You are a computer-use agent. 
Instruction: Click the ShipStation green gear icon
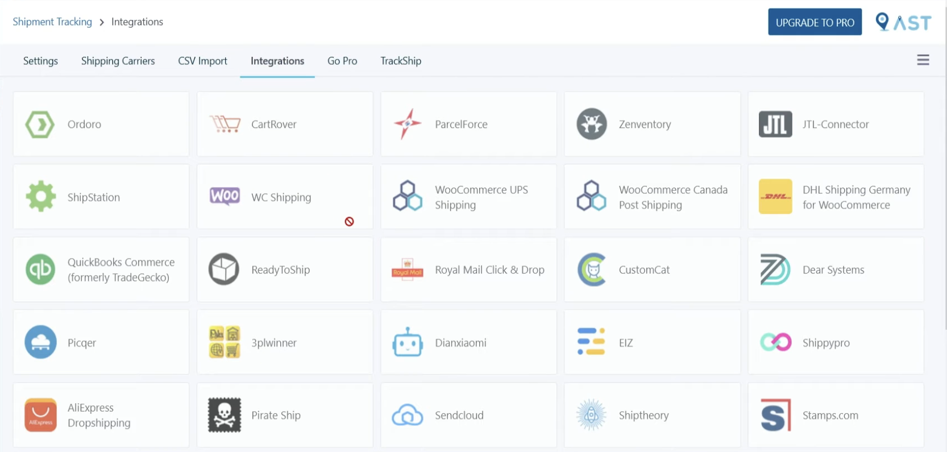[41, 197]
